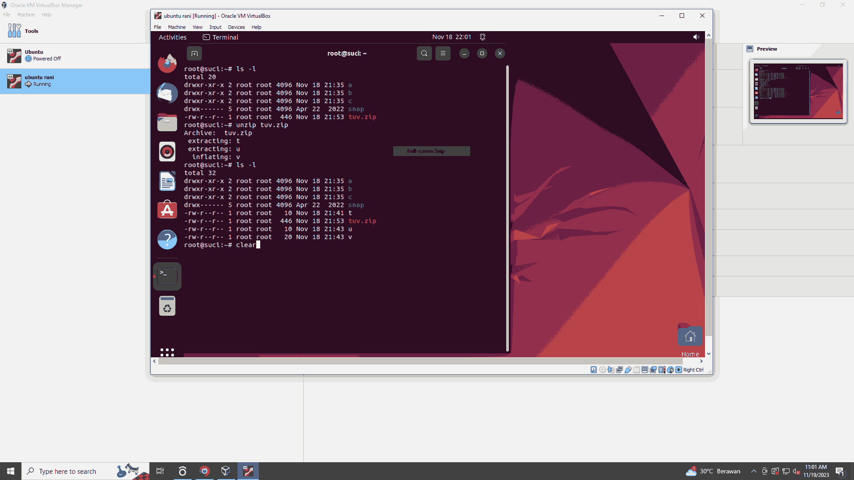This screenshot has width=854, height=480.
Task: Show applications grid at dock bottom
Action: coord(167,352)
